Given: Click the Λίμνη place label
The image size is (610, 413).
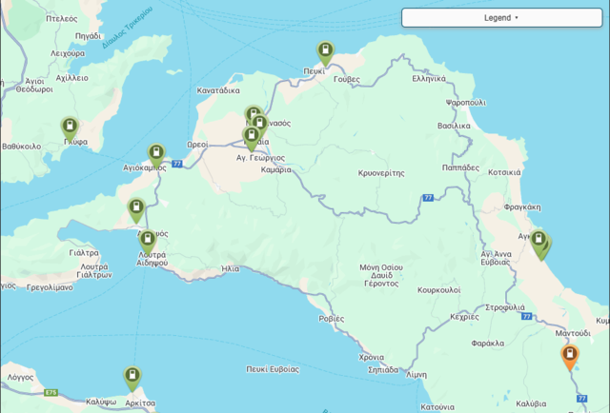Looking at the screenshot, I should click(x=417, y=375).
